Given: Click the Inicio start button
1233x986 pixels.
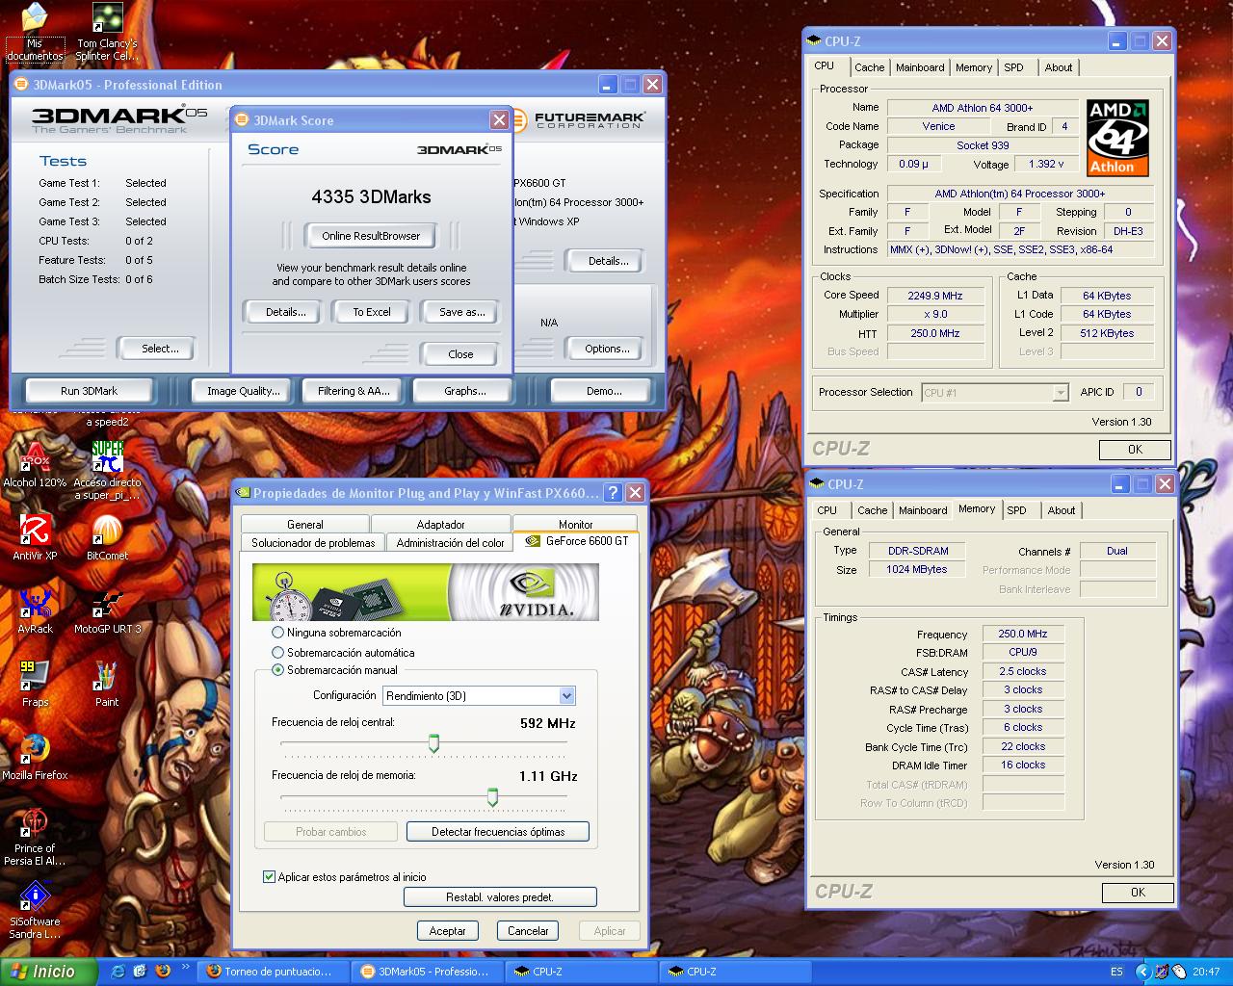Looking at the screenshot, I should pyautogui.click(x=48, y=972).
